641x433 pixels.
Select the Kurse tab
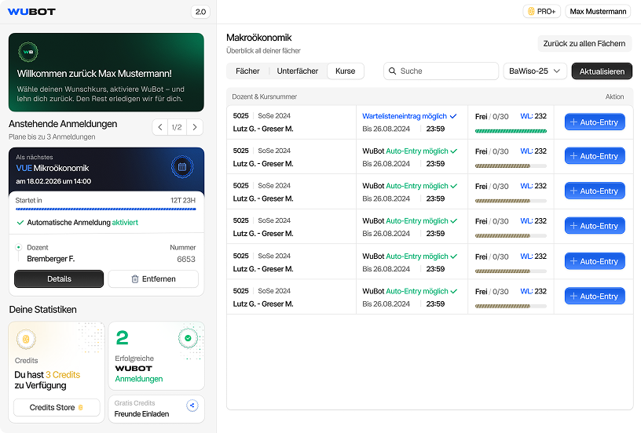(x=346, y=71)
